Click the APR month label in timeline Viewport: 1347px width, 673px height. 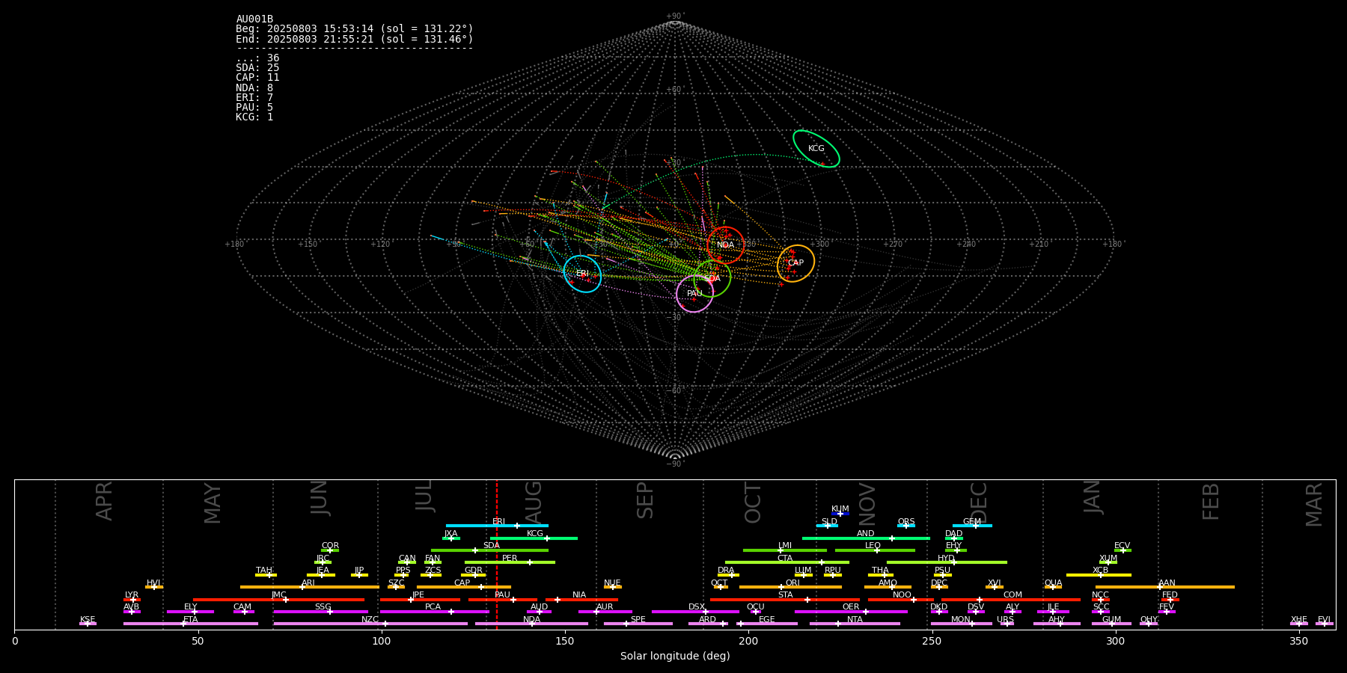tap(104, 501)
